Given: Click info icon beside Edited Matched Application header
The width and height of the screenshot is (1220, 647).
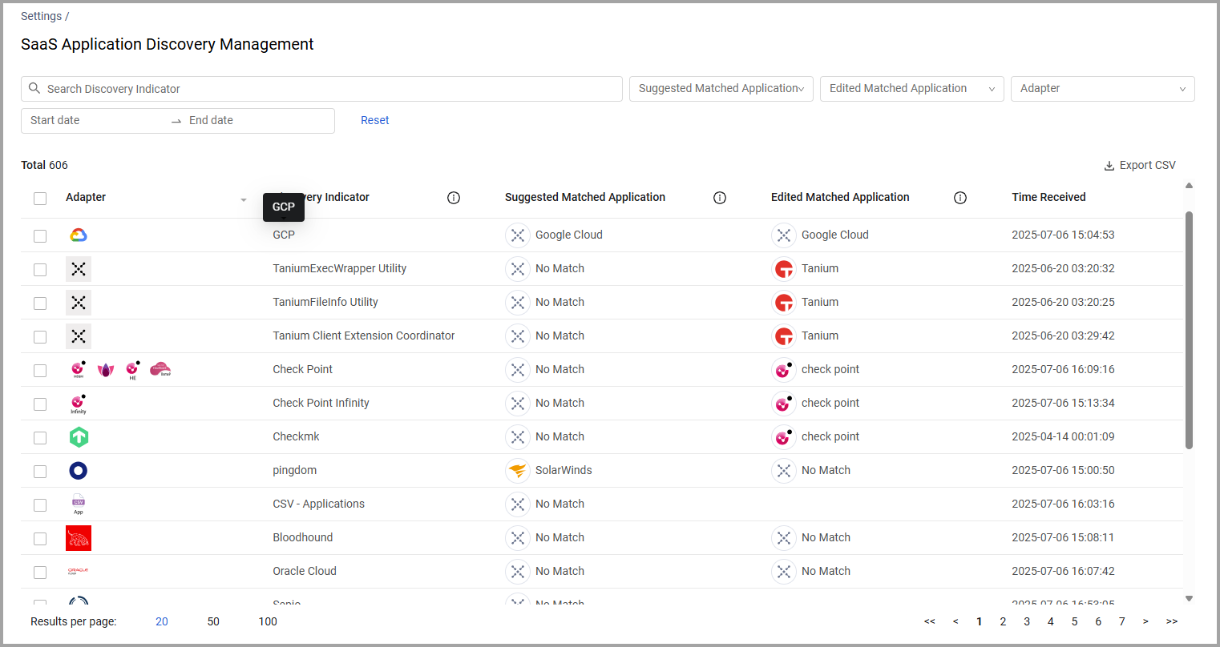Looking at the screenshot, I should pos(960,198).
